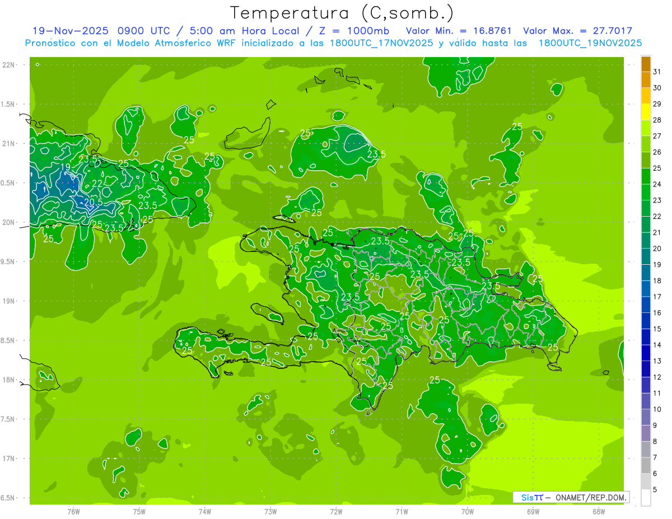Viewport: 672px width, 519px height.
Task: Click the '68W' longitude axis label
Action: coord(599,511)
